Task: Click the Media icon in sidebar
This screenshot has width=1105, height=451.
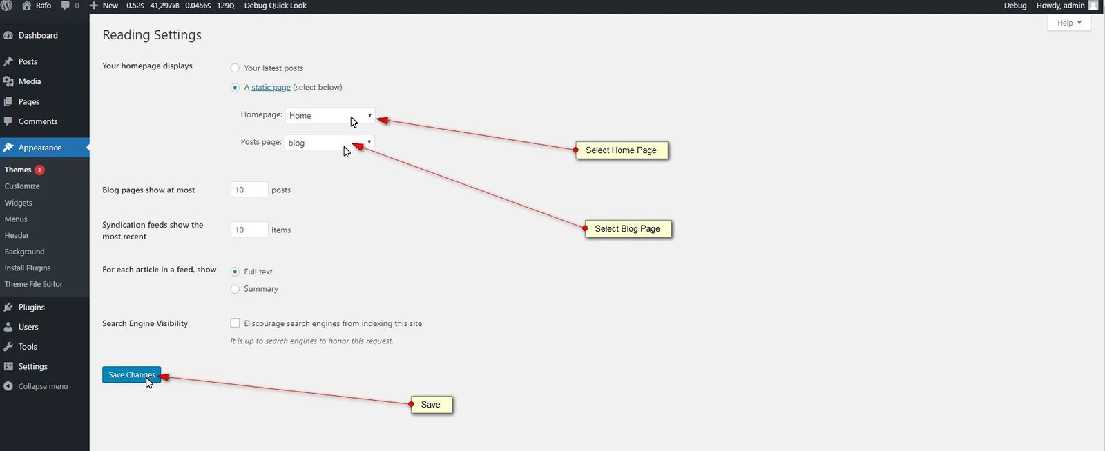Action: point(8,81)
